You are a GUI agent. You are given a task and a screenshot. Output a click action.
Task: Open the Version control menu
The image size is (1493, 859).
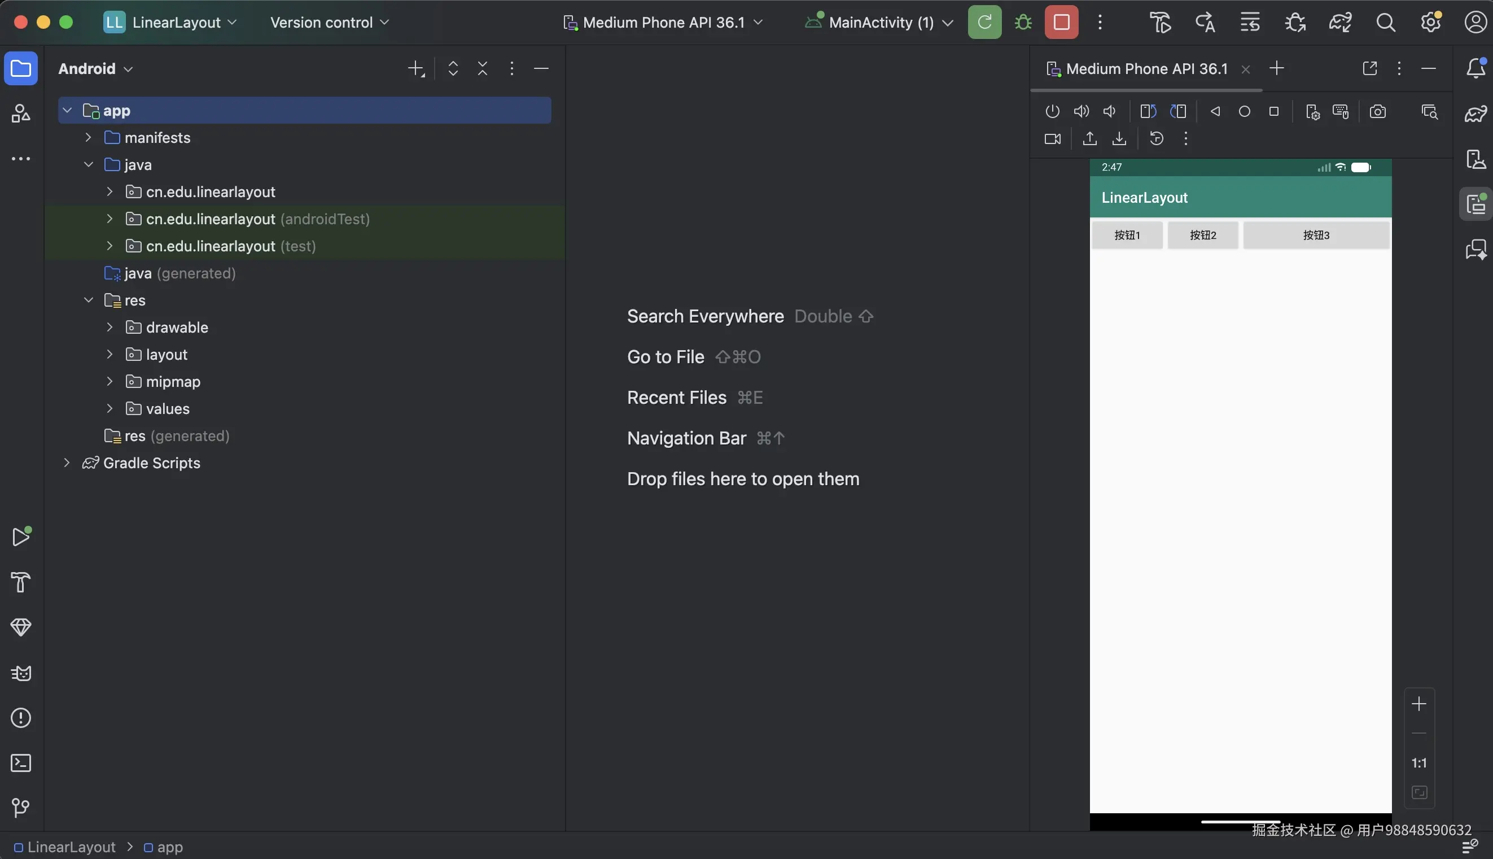[329, 23]
